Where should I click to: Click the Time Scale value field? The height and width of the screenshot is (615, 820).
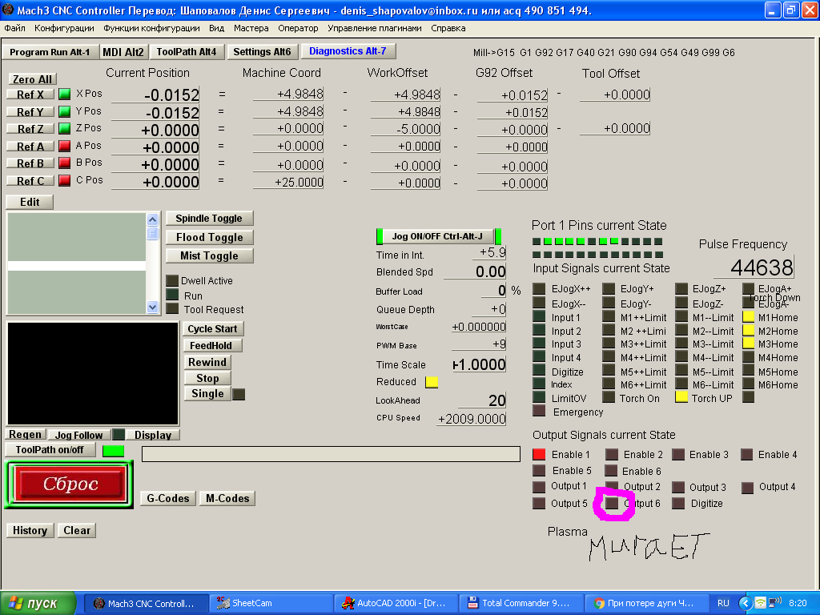479,364
